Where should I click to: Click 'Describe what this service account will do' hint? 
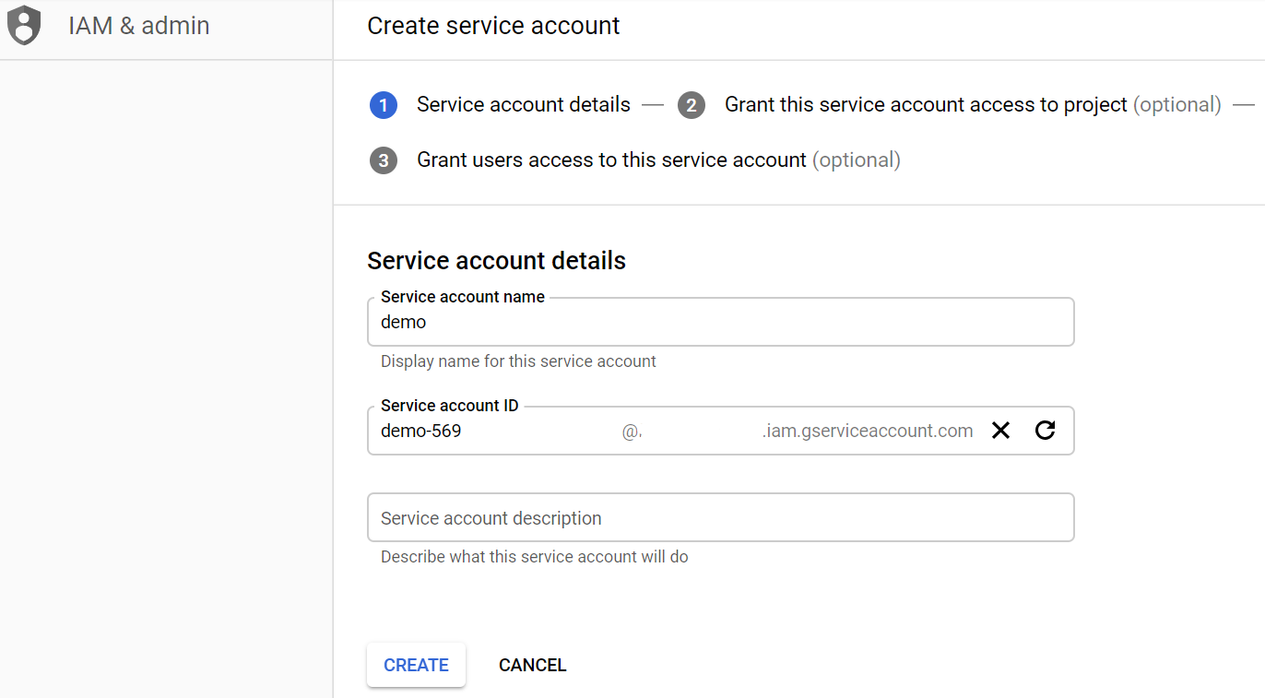535,557
